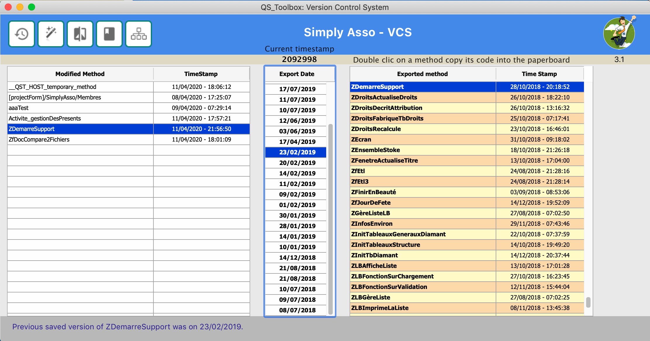Click the Modified Method column header
The height and width of the screenshot is (341, 650).
coord(80,74)
